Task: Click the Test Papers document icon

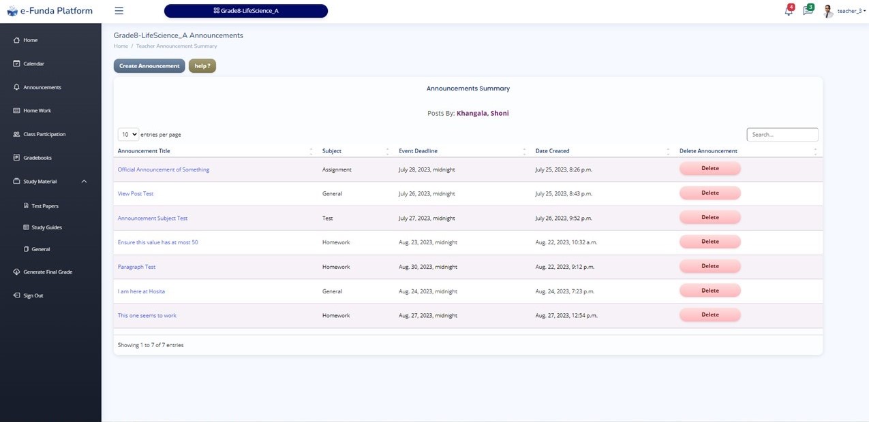Action: 26,206
